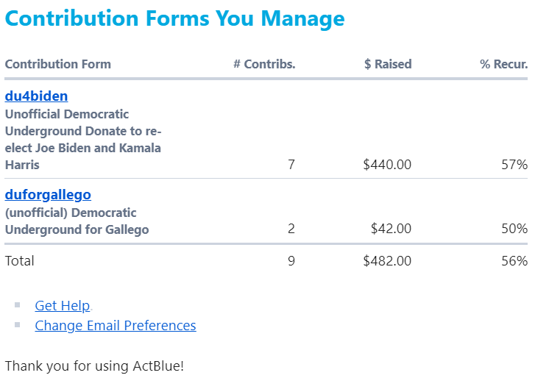Click the Total row label
The height and width of the screenshot is (378, 535).
(20, 260)
